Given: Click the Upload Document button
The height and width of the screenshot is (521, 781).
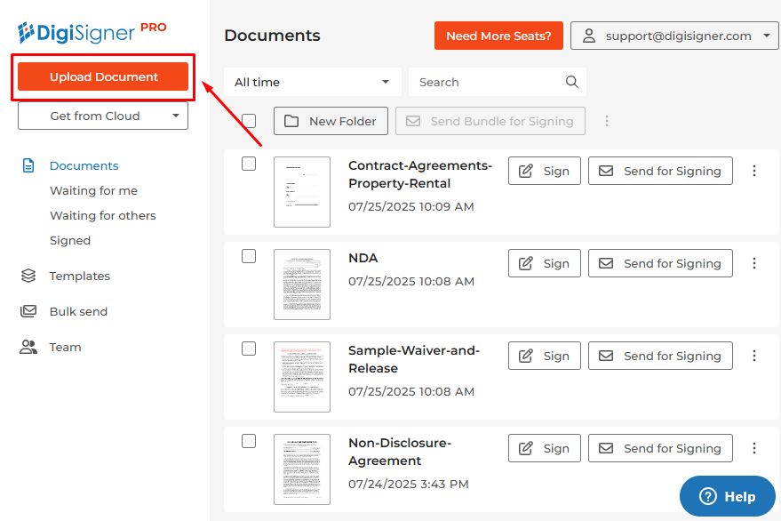Looking at the screenshot, I should pyautogui.click(x=103, y=76).
